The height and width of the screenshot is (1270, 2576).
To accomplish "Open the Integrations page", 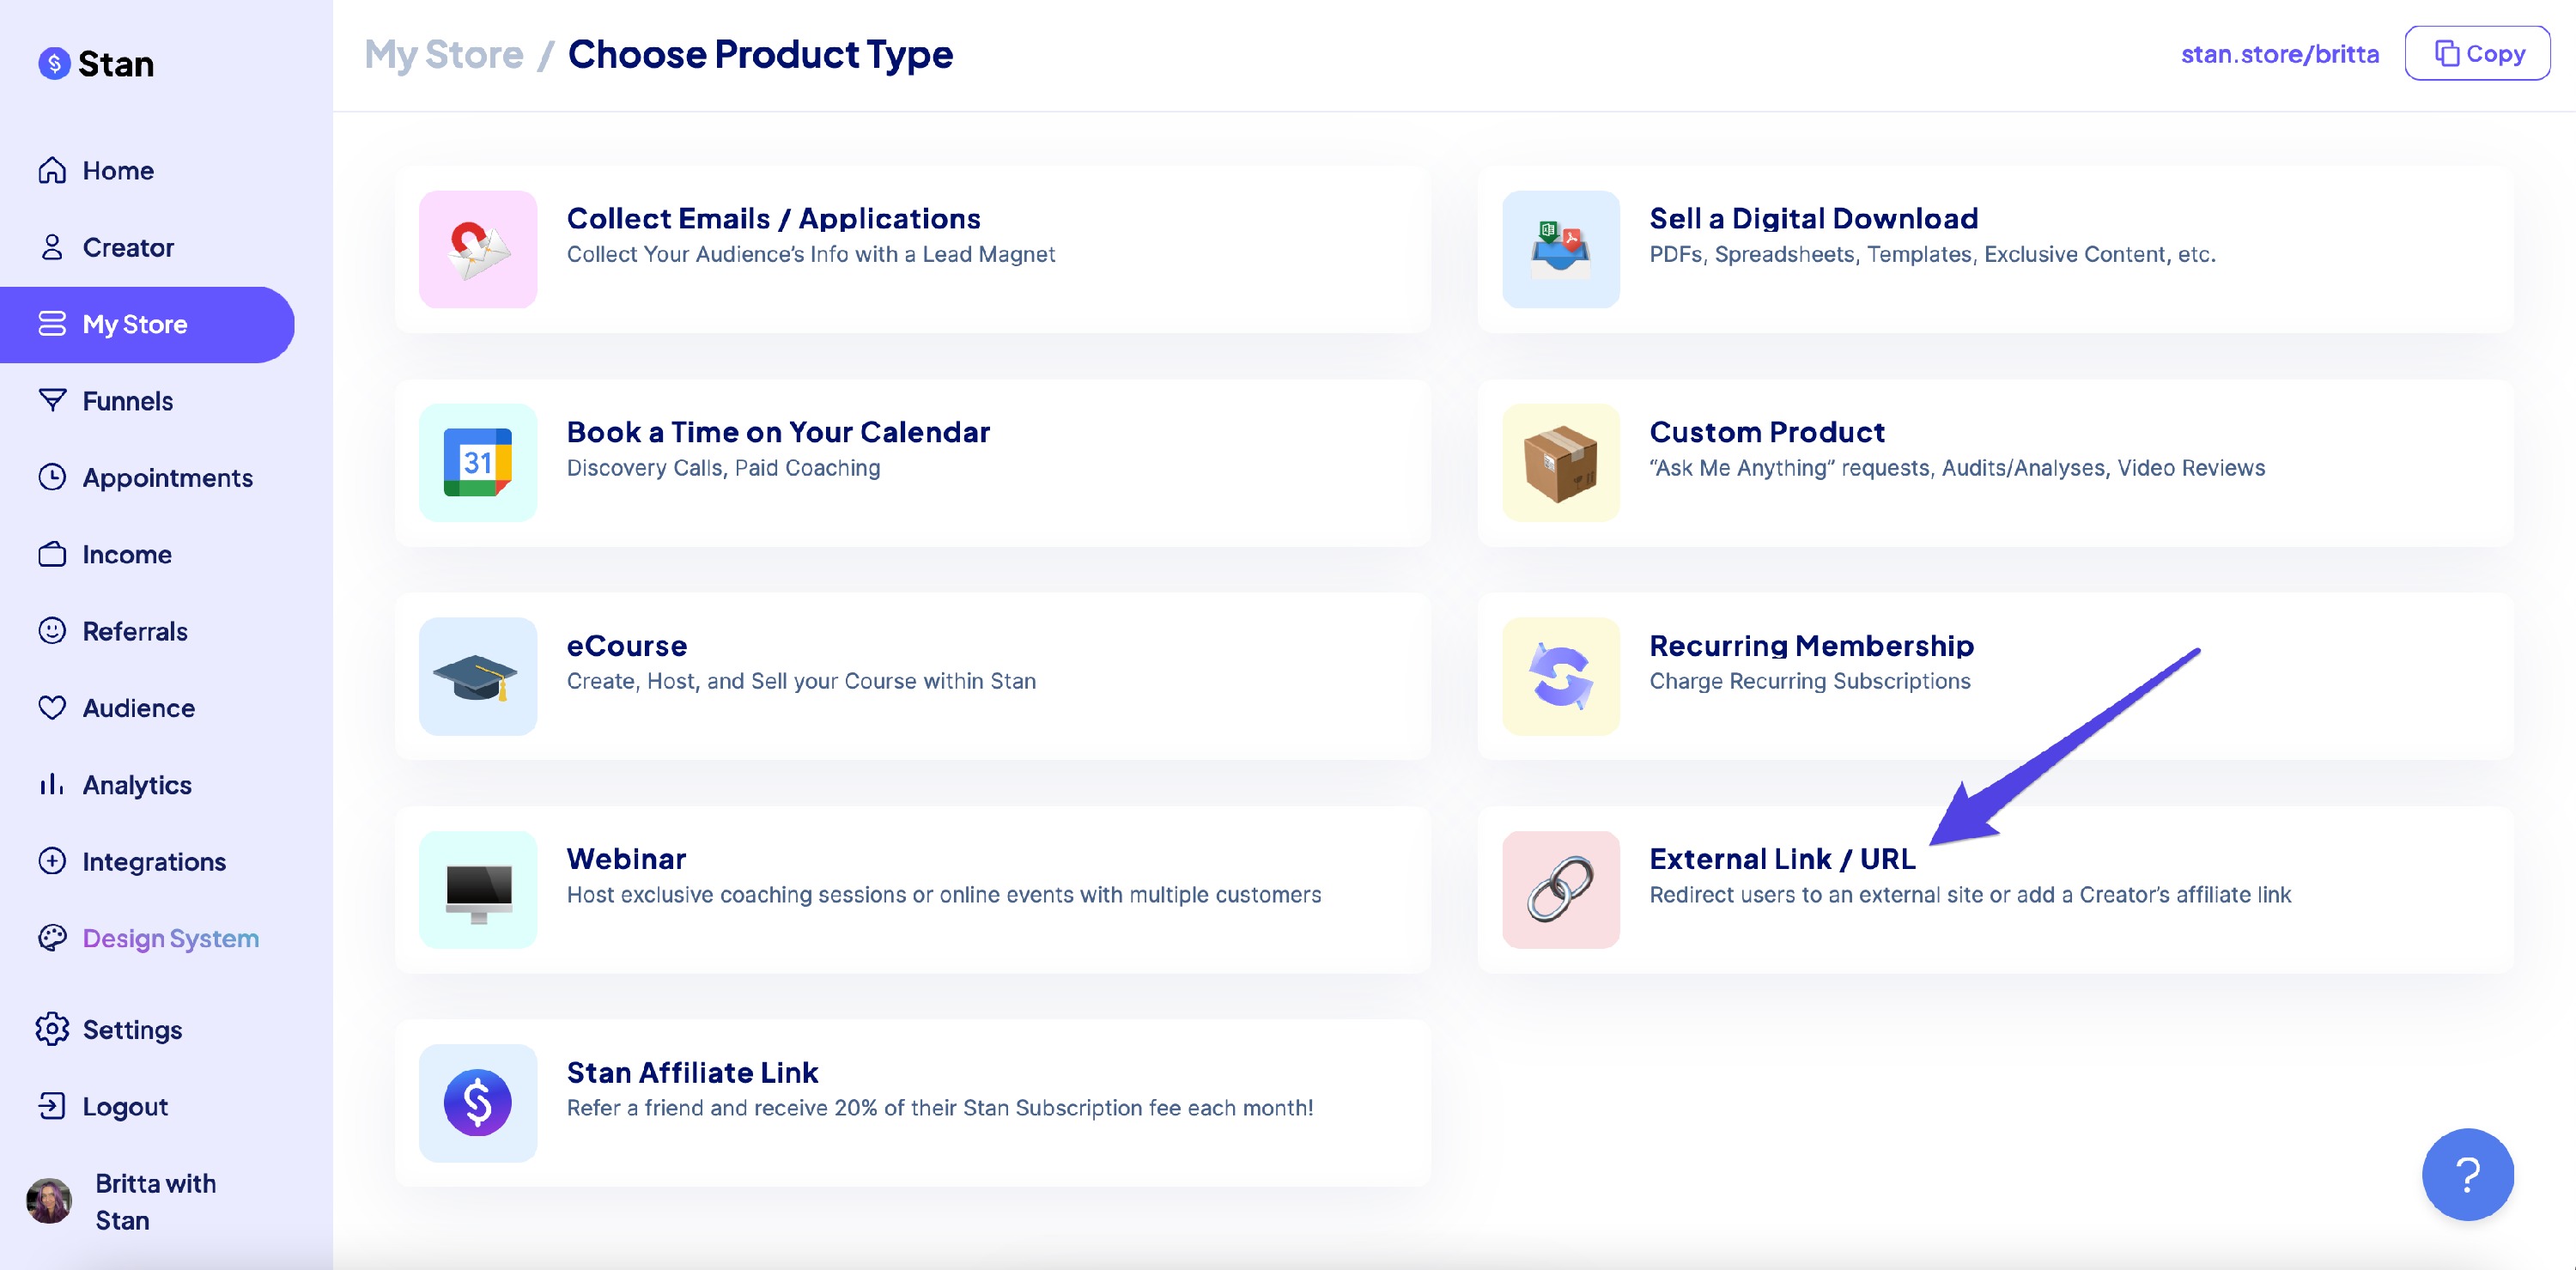I will click(x=153, y=861).
